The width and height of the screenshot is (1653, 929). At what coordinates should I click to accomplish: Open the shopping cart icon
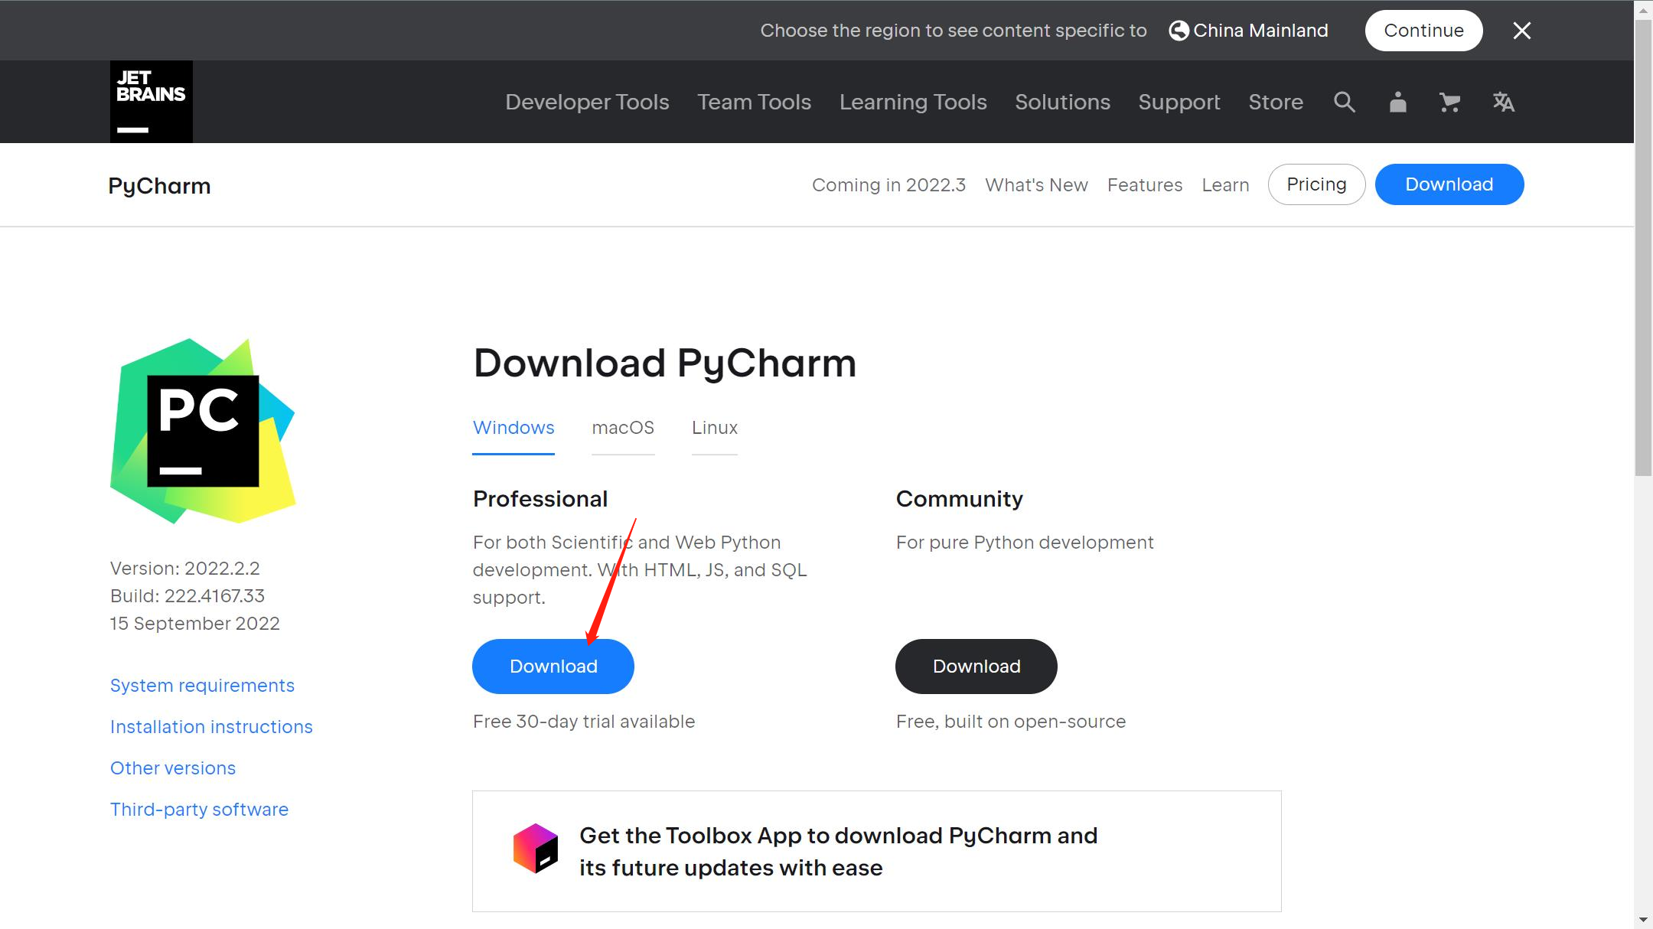pyautogui.click(x=1449, y=102)
